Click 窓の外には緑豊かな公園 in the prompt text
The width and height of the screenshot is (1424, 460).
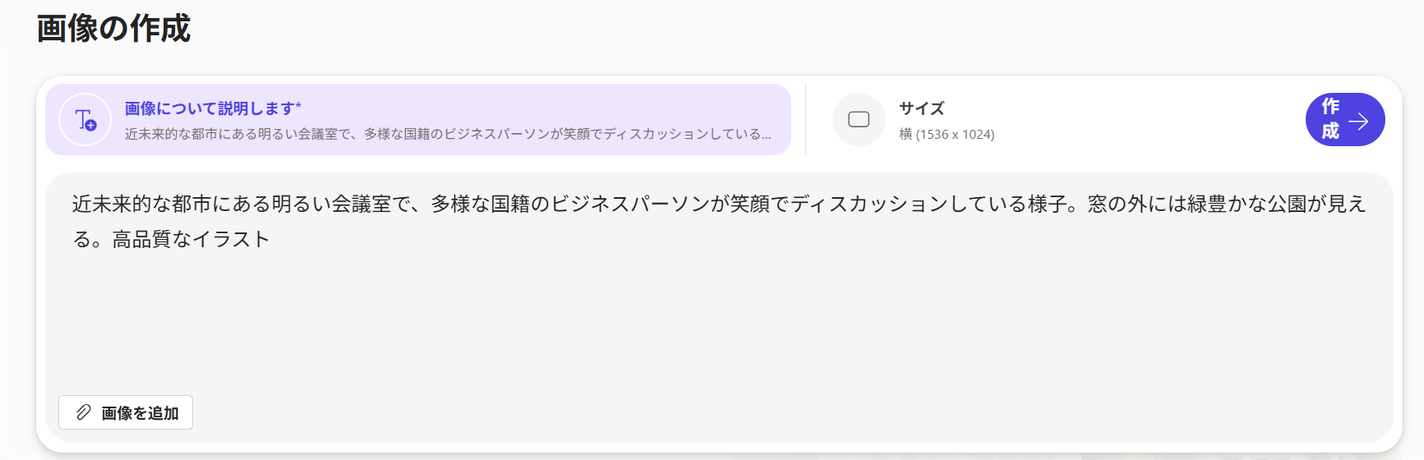(x=1196, y=204)
